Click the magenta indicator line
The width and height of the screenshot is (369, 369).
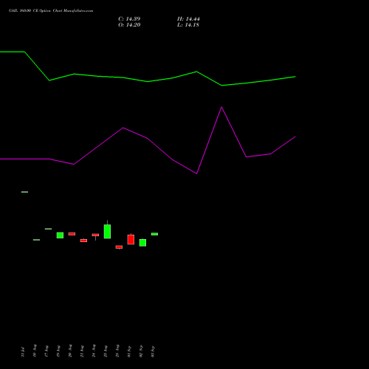tap(148, 138)
